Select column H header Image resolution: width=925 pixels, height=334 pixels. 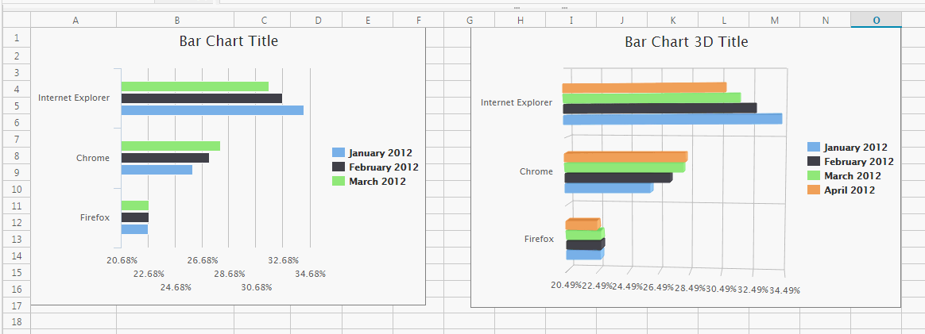pos(520,20)
